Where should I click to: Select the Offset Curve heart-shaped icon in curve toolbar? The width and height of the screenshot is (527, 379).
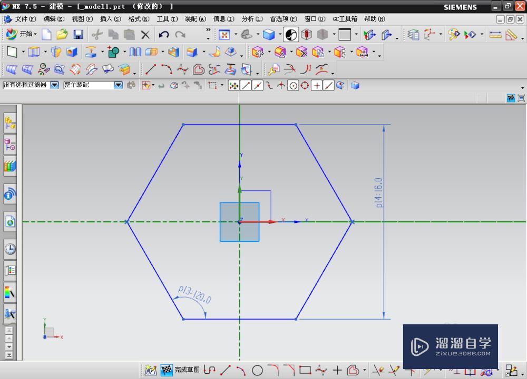[x=199, y=69]
